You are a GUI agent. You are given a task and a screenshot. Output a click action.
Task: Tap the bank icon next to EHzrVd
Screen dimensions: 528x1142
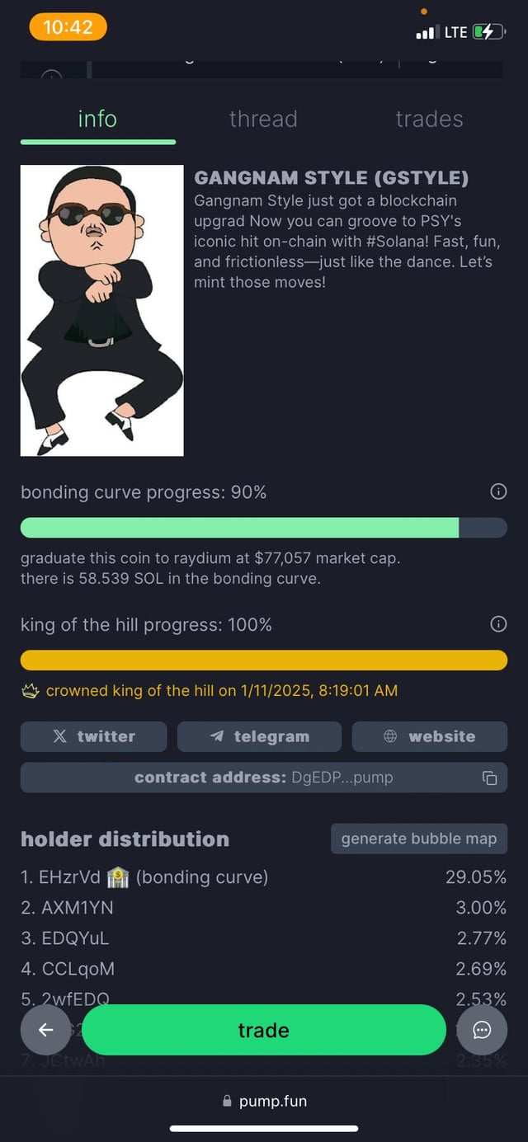118,877
